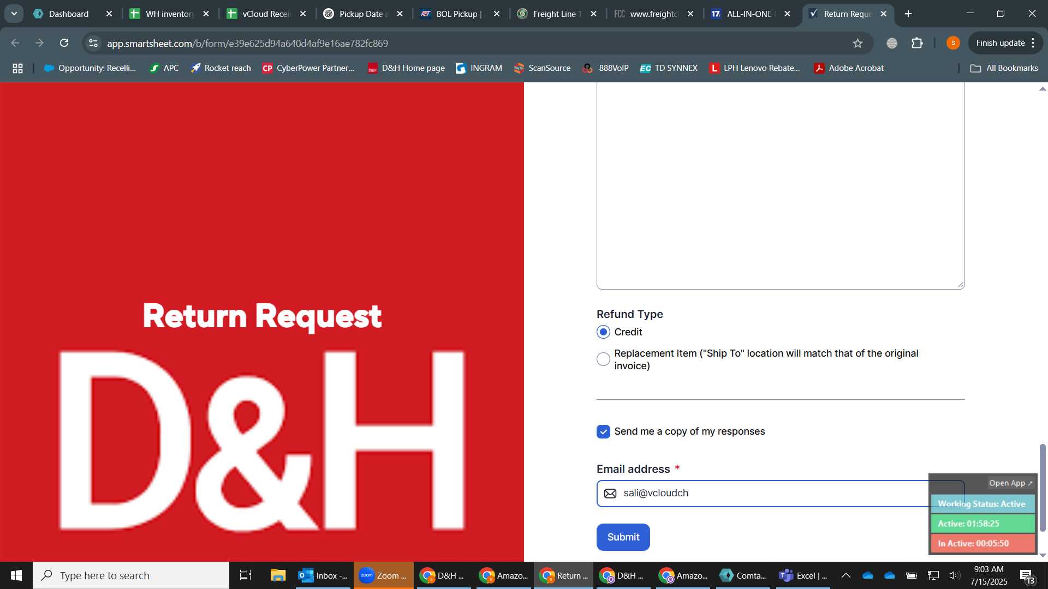Open File Explorer from the taskbar
Screen dimensions: 1048x589
(278, 575)
